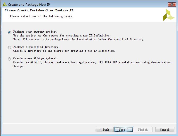The height and width of the screenshot is (136, 178).
Task: Click the 'Create a new AXI4 peripheral' label text
Action: pyautogui.click(x=35, y=58)
